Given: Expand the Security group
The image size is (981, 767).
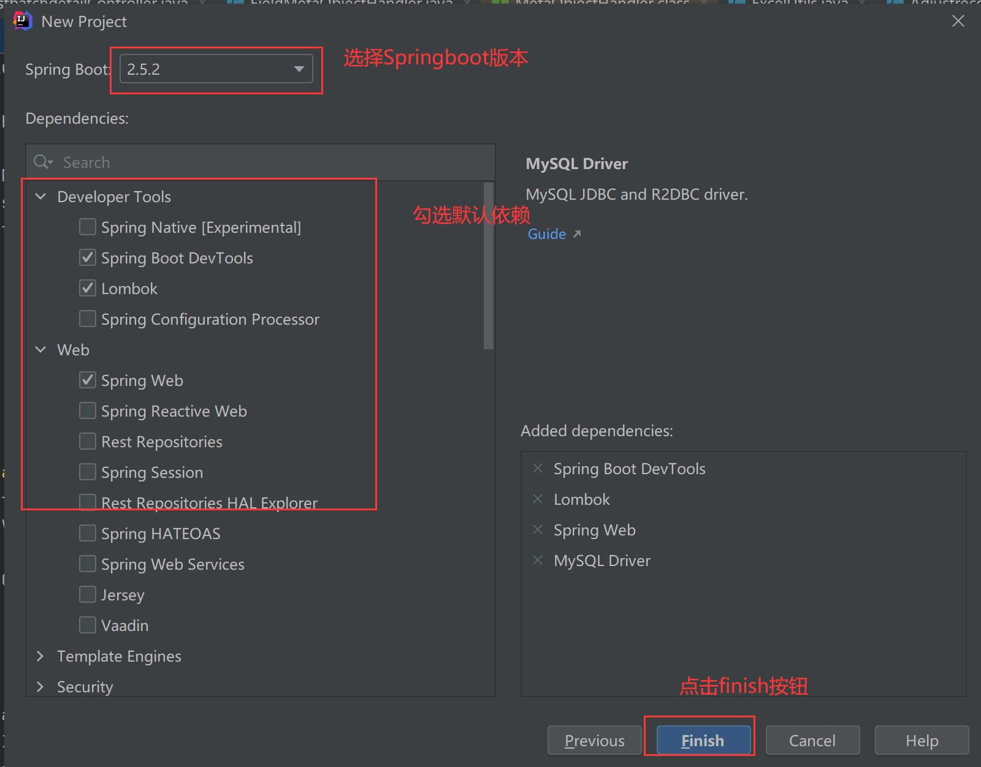Looking at the screenshot, I should pos(41,687).
